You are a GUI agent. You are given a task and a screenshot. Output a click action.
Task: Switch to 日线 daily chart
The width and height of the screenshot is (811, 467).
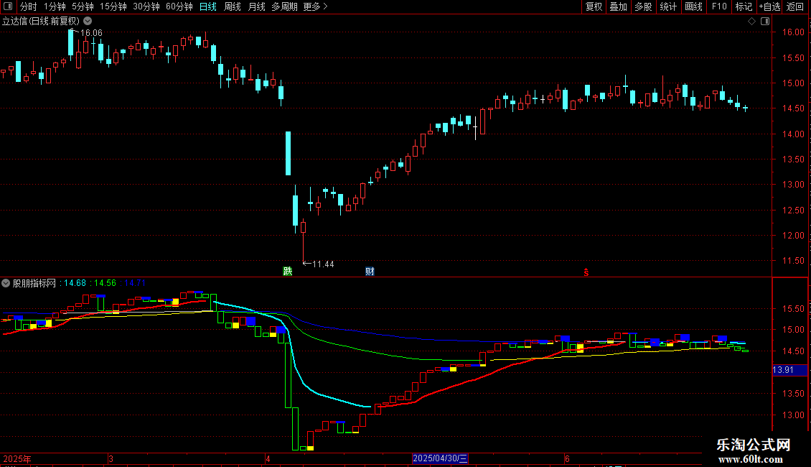[x=208, y=6]
